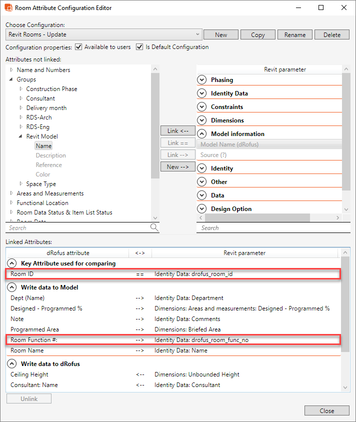Click the New --> button
Screen dimensions: 356x422
[x=178, y=167]
